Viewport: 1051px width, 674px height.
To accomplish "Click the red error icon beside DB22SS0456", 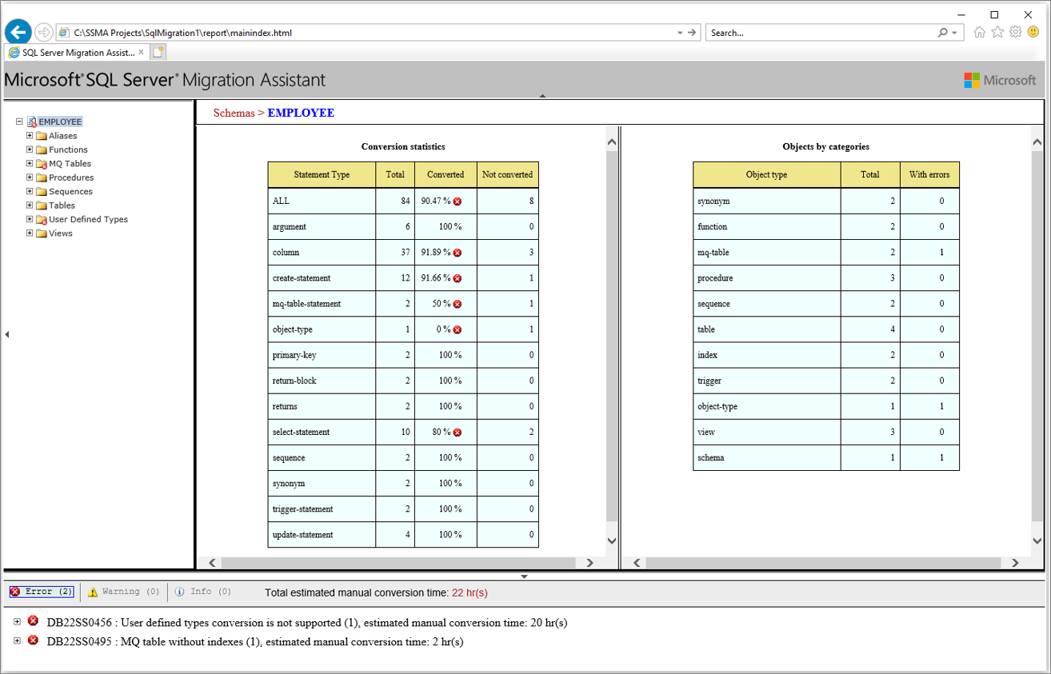I will coord(32,621).
